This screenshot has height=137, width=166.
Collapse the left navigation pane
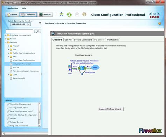pos(40,23)
